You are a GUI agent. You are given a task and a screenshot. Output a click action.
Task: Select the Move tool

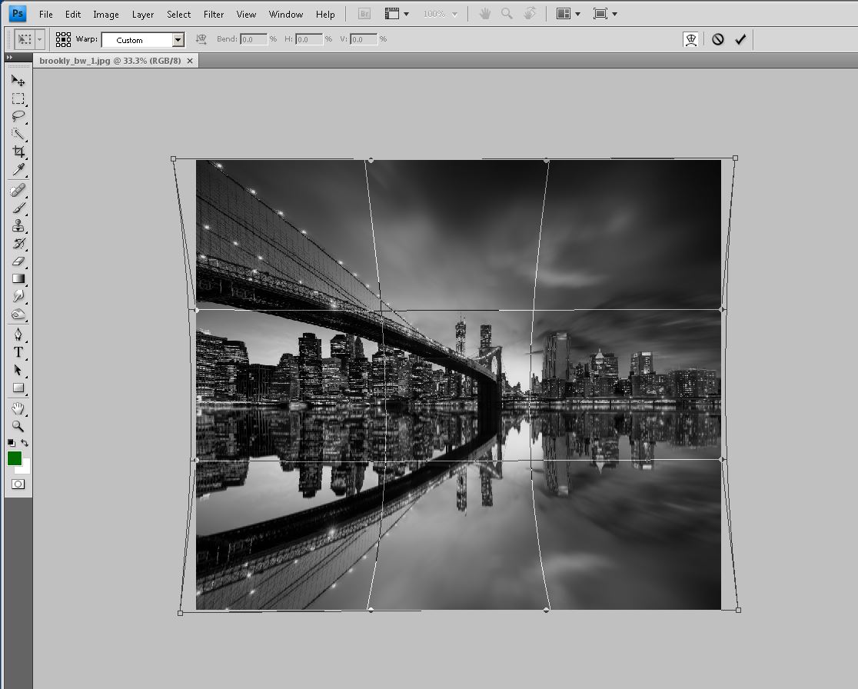(x=18, y=81)
